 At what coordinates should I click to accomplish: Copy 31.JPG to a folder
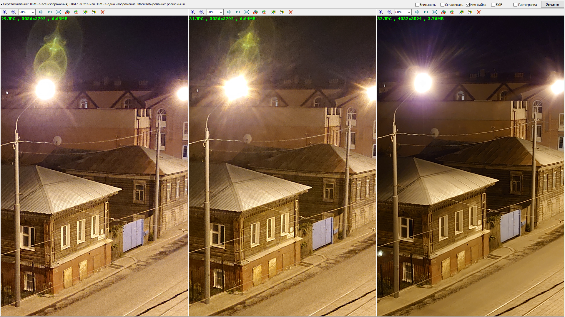(273, 12)
